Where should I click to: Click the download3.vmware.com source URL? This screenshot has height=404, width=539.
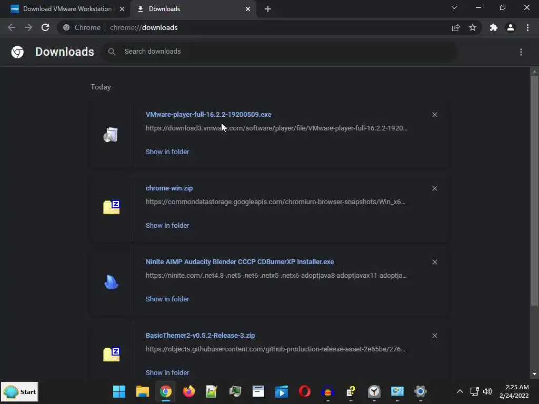[x=276, y=128]
